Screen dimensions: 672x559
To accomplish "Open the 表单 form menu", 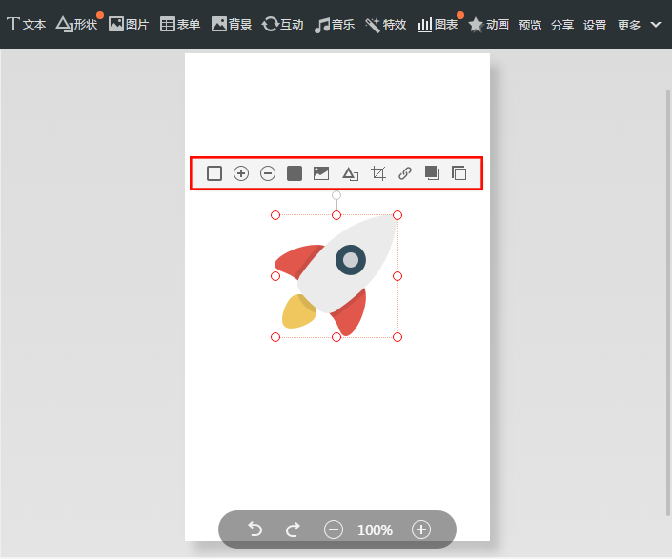I will pos(179,25).
